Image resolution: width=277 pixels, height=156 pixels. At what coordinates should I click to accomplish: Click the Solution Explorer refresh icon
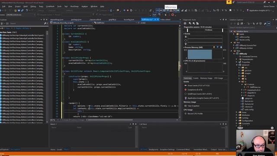254,23
